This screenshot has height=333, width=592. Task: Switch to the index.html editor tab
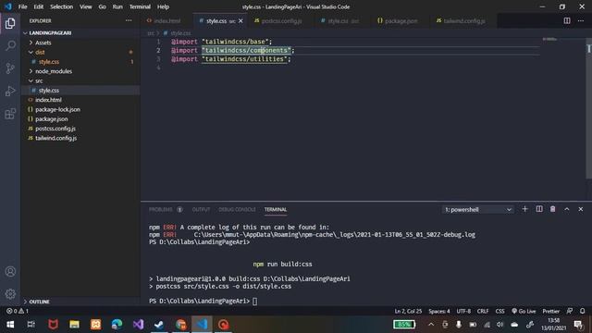(x=166, y=21)
